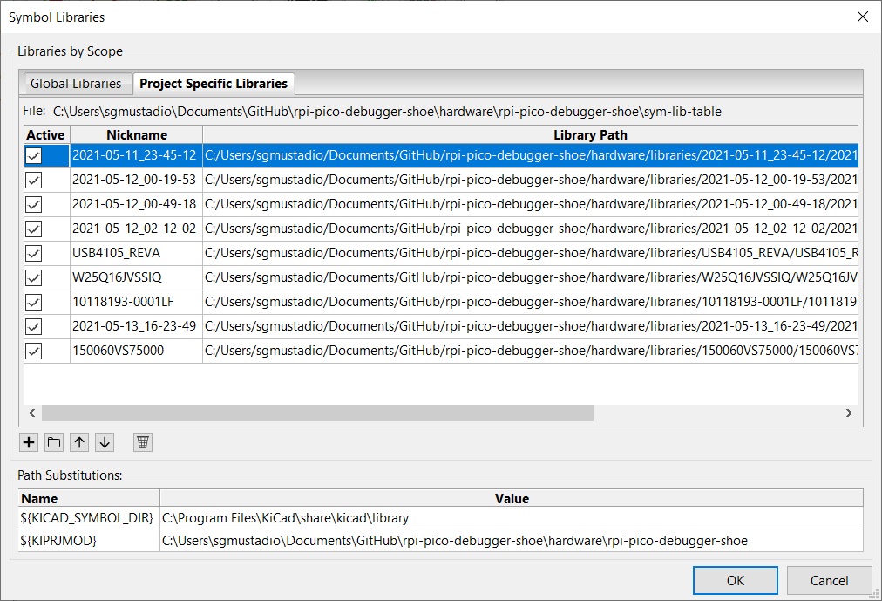882x601 pixels.
Task: Select the 2021-05-12_00-19-53 nickname cell
Action: click(x=134, y=180)
